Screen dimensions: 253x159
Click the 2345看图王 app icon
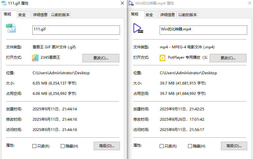[36, 58]
